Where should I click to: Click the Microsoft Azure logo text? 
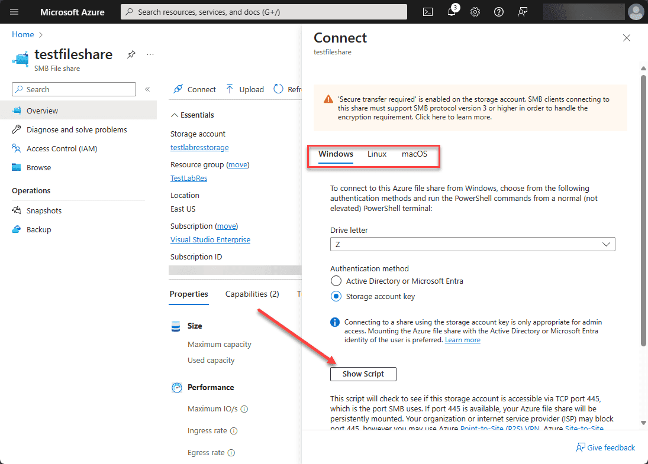coord(72,12)
